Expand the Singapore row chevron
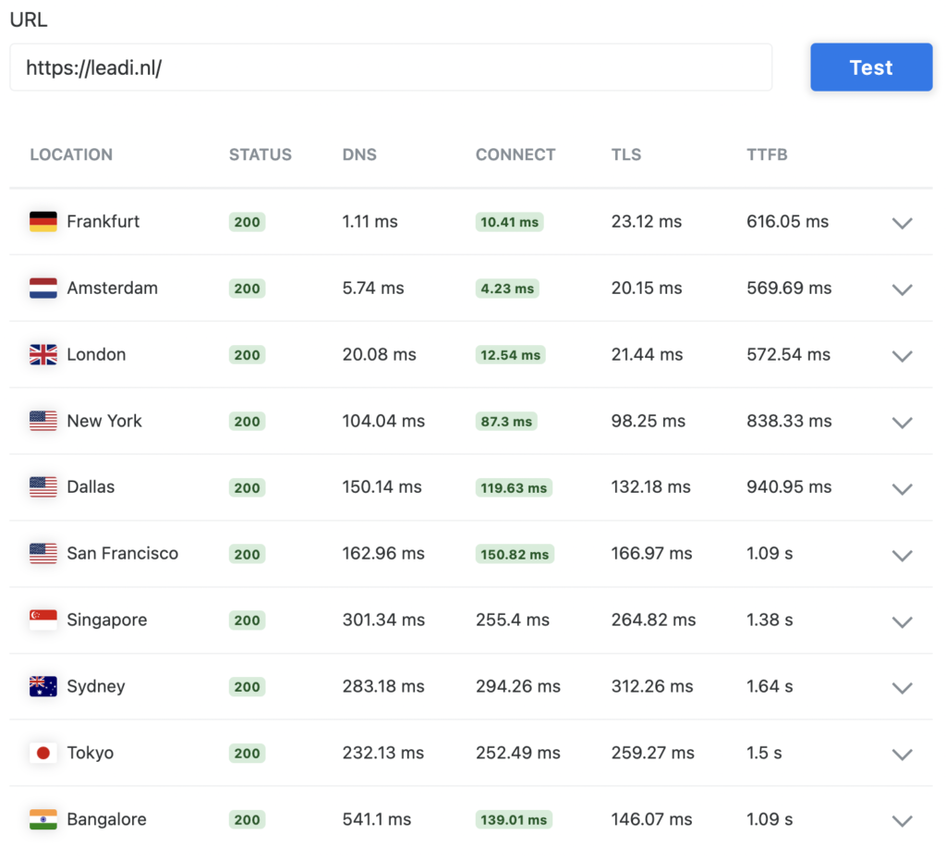The height and width of the screenshot is (860, 946). pos(902,621)
